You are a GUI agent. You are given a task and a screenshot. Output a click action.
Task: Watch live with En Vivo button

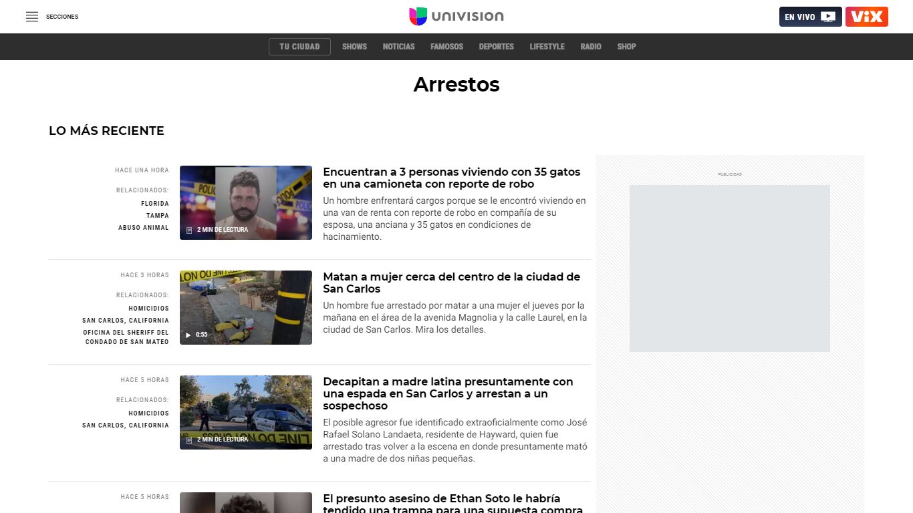(x=810, y=17)
